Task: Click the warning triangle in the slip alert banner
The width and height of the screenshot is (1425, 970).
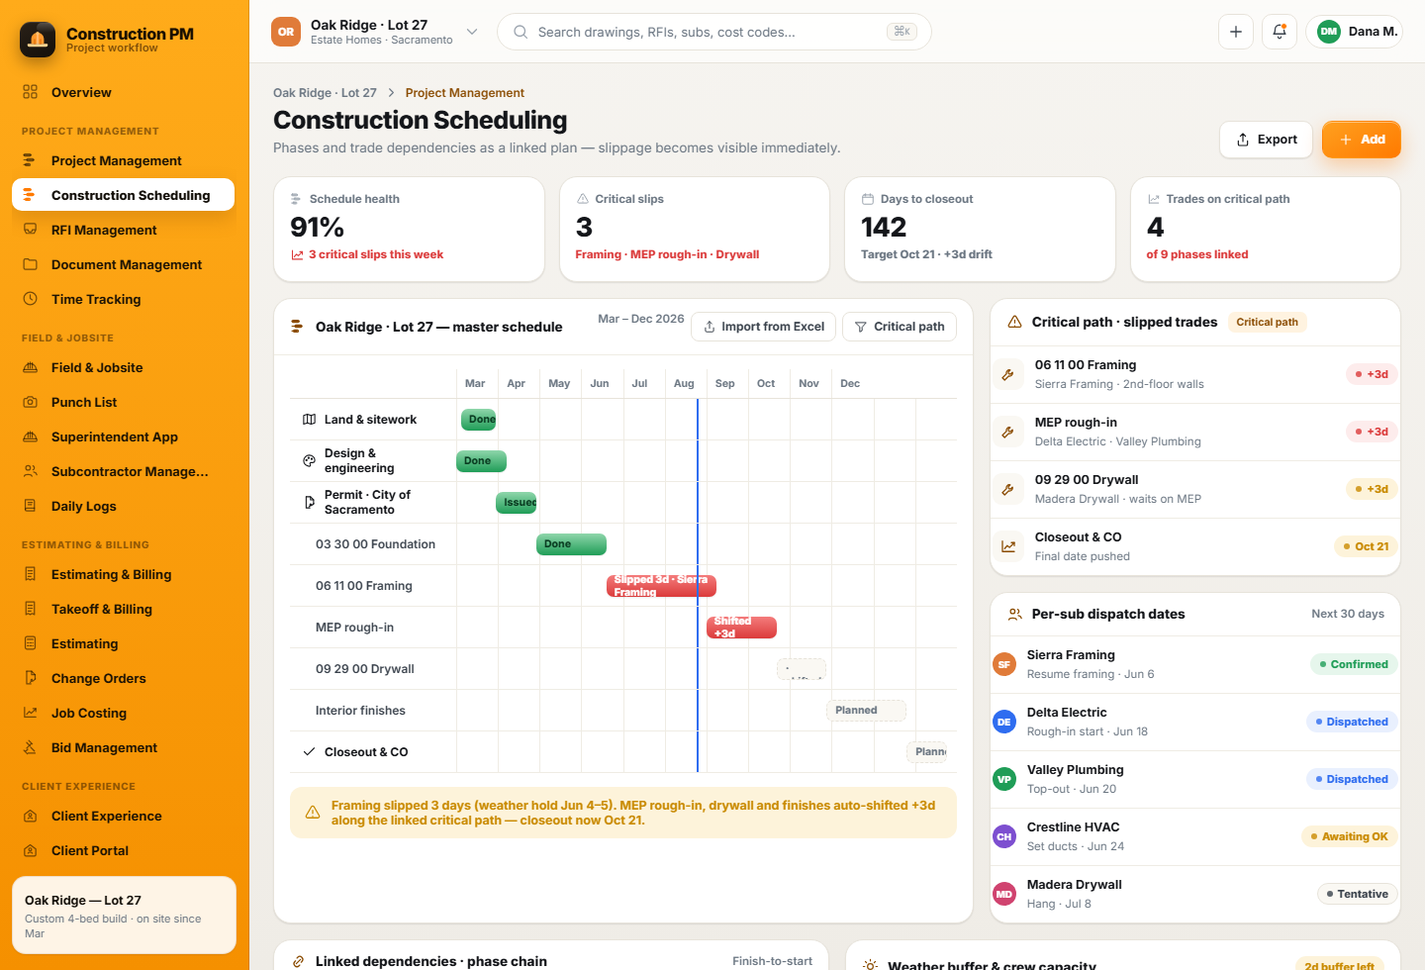Action: [313, 813]
